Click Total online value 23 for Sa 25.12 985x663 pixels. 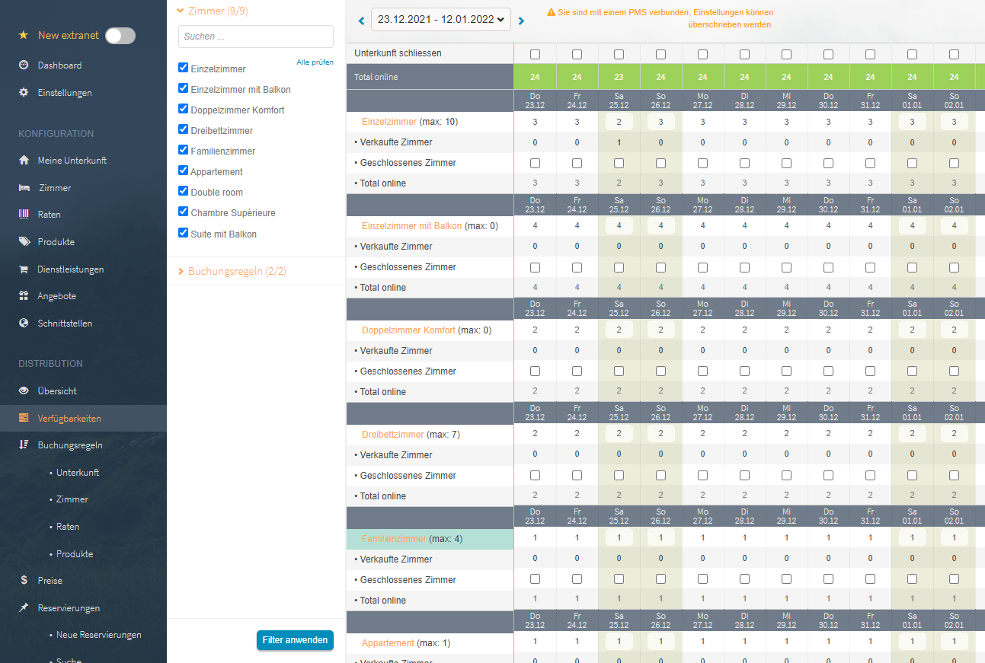point(619,77)
